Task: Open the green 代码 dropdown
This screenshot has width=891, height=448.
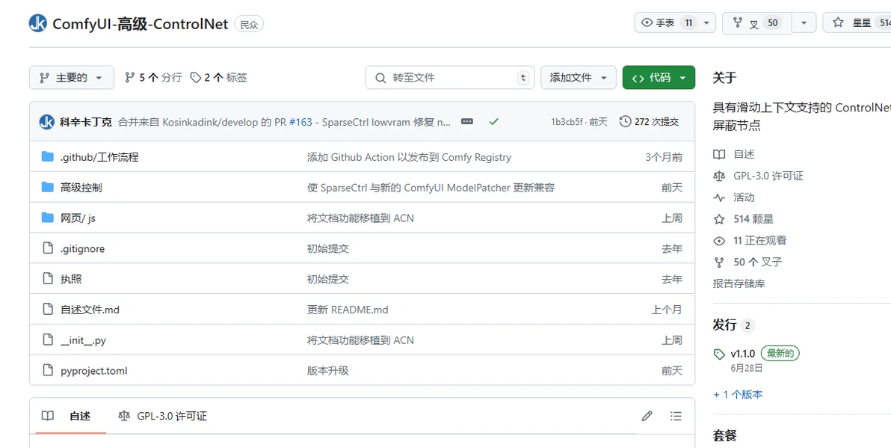Action: pos(659,78)
